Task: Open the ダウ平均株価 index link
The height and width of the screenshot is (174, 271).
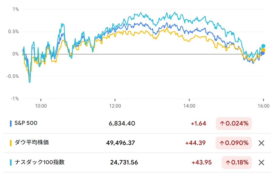Action: tap(31, 142)
